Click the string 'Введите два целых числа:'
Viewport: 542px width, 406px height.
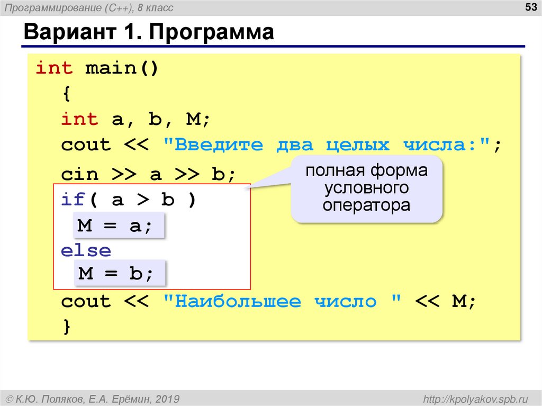[x=327, y=145]
